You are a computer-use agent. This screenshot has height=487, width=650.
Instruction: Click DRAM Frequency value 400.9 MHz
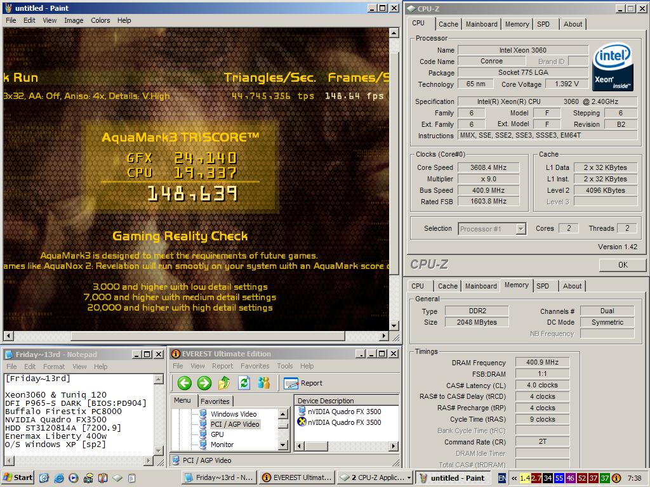coord(542,362)
